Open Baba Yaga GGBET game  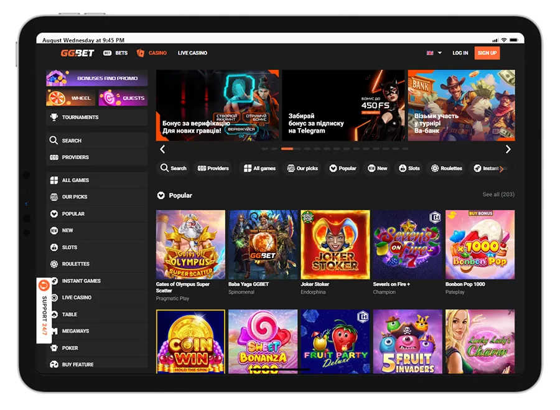tap(263, 245)
